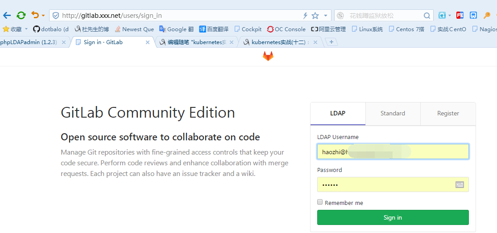Click the red FE extension icon
497x233 pixels.
(x=460, y=15)
